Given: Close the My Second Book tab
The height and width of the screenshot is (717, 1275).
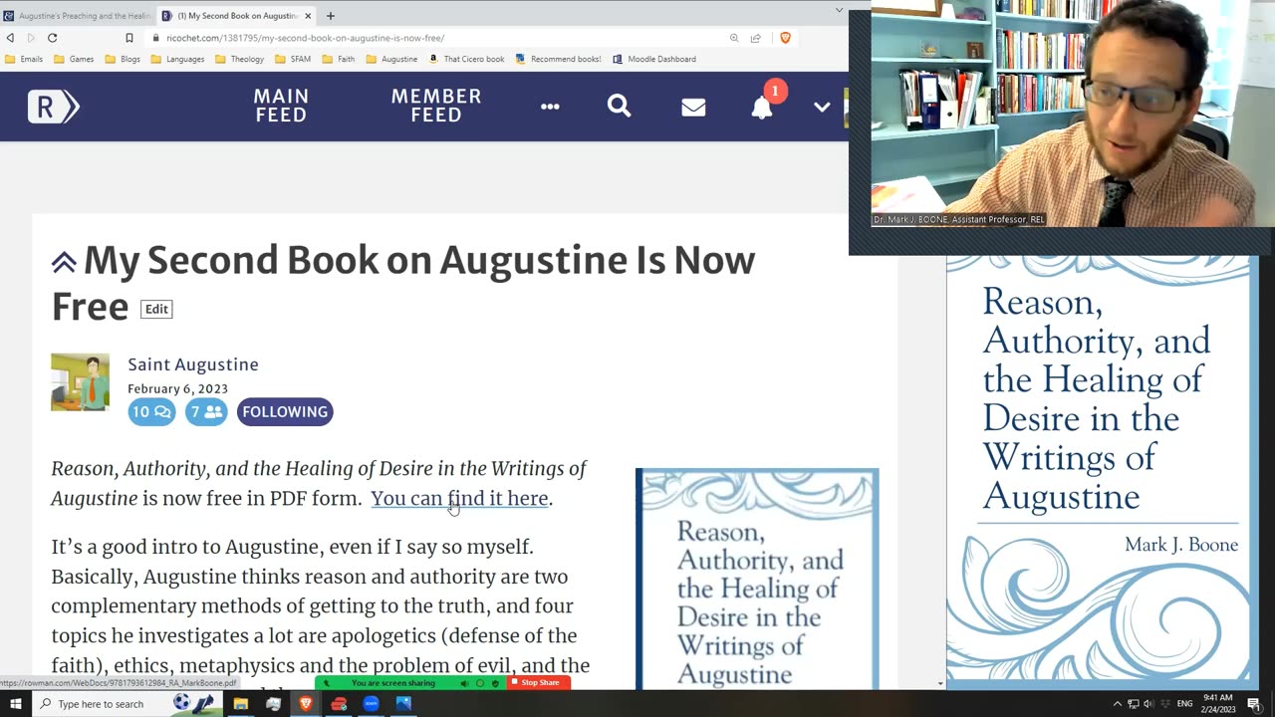Looking at the screenshot, I should pos(308,16).
